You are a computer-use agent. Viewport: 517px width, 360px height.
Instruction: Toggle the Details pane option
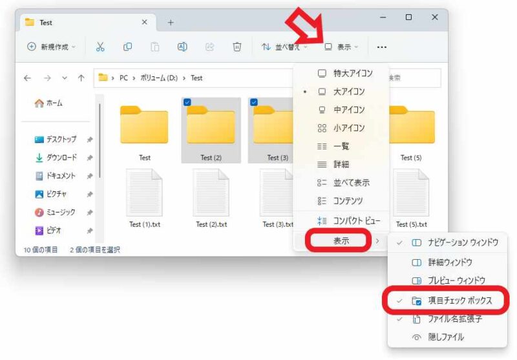click(447, 262)
